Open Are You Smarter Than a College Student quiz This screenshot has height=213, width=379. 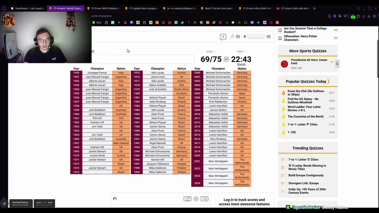(x=305, y=30)
